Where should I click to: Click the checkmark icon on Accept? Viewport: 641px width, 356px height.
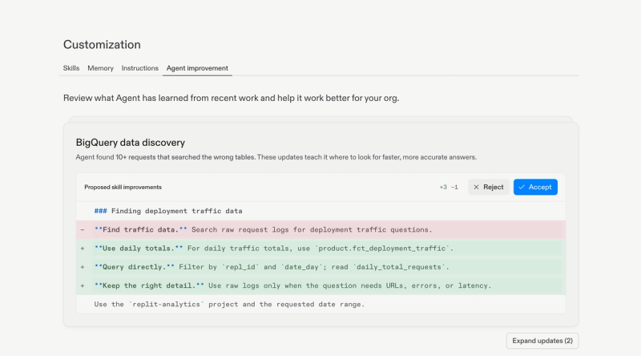coord(522,187)
